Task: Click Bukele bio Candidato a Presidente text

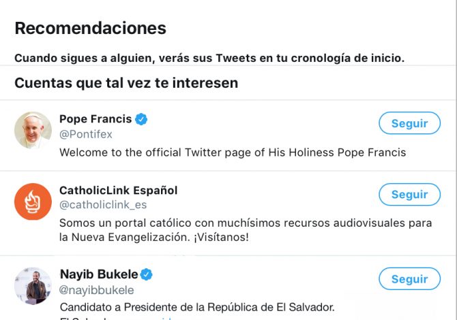Action: pyautogui.click(x=197, y=307)
